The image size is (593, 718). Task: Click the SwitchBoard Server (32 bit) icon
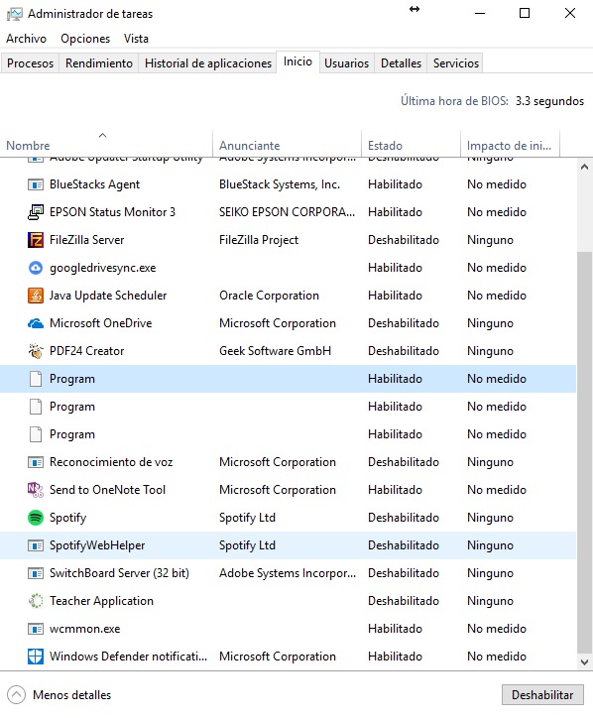(x=36, y=573)
